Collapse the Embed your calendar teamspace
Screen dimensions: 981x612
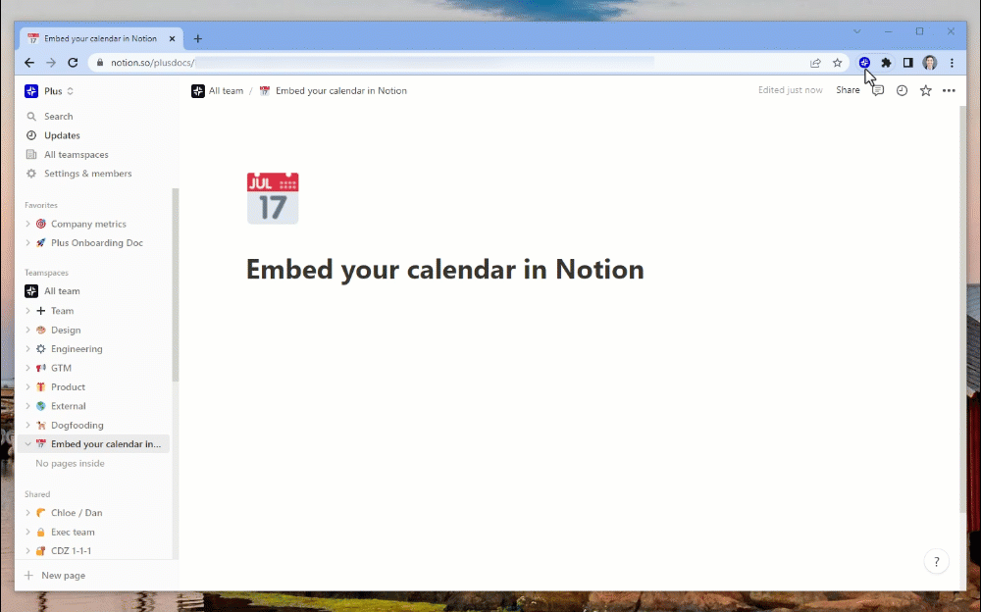[x=26, y=443]
